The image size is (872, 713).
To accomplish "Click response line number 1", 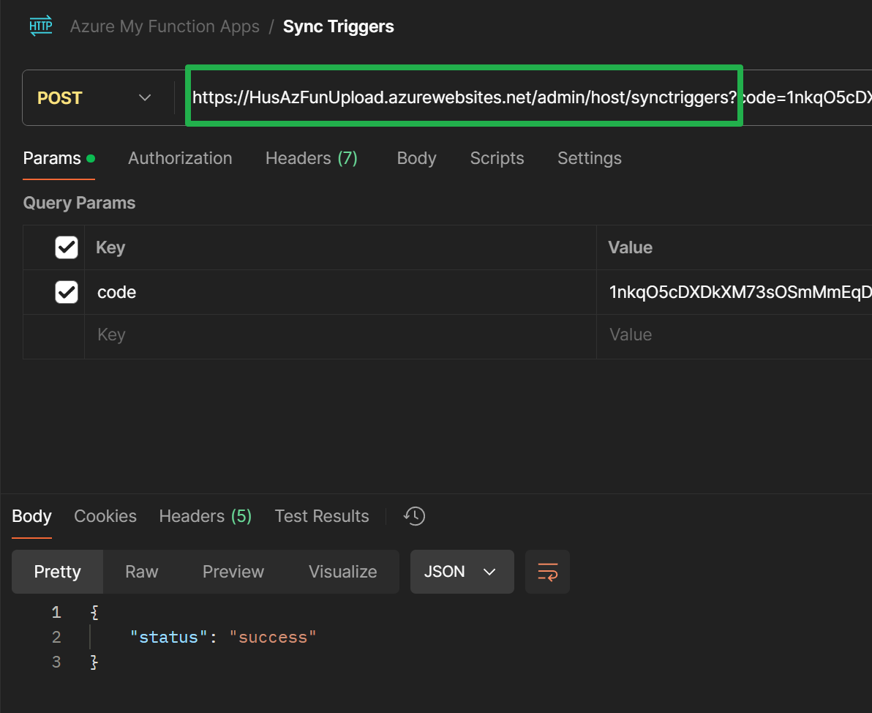I will [x=56, y=612].
